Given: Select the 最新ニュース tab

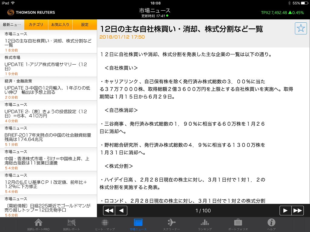Looking at the screenshot, I should 12,25.
